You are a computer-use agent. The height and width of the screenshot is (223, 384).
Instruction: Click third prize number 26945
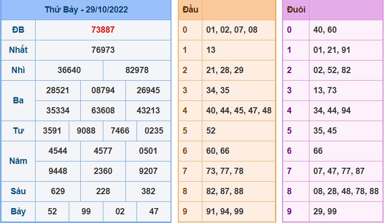[x=148, y=90]
